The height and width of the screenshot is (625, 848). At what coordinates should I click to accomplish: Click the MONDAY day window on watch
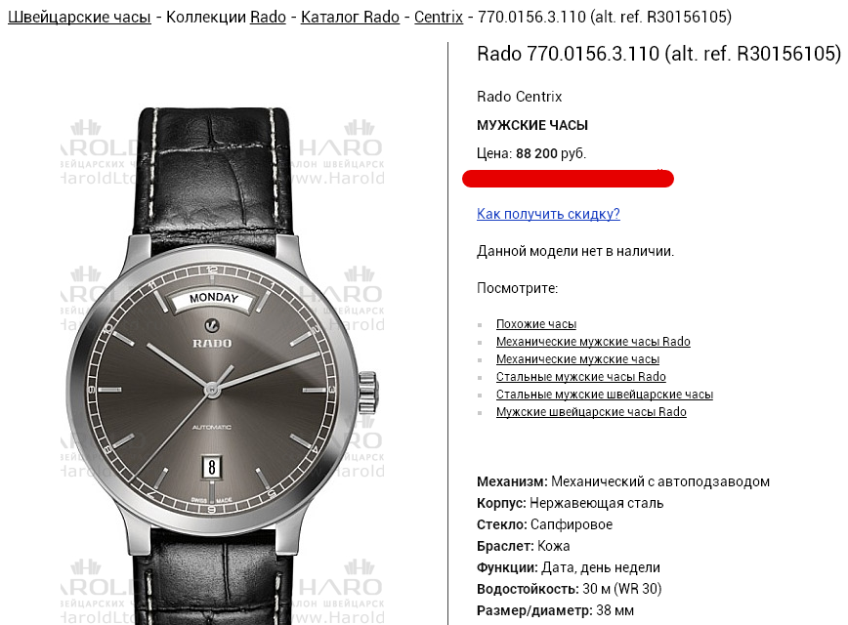214,299
